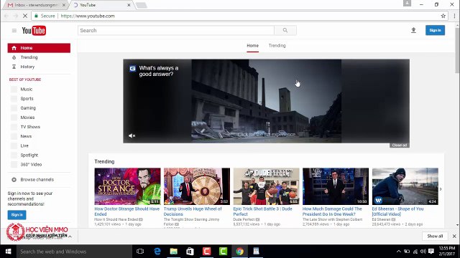
Task: Click Chrome profile avatar icon
Action: [407, 3]
